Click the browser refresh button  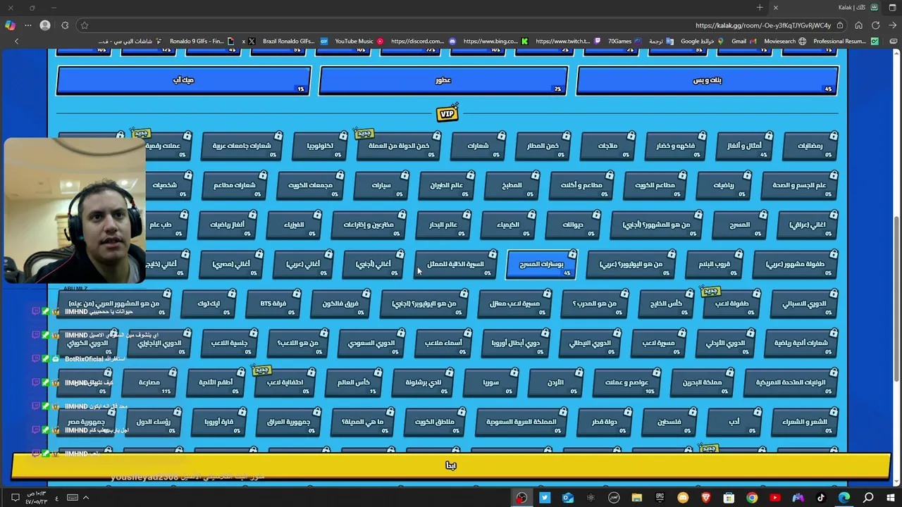click(875, 25)
